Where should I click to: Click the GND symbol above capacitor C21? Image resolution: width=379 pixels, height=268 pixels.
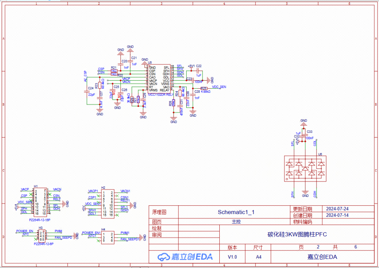click(x=130, y=48)
